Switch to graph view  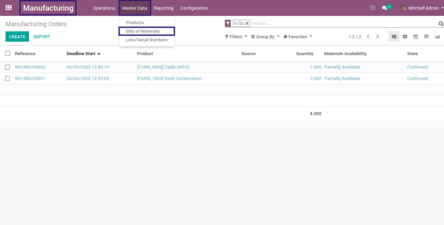coord(437,37)
